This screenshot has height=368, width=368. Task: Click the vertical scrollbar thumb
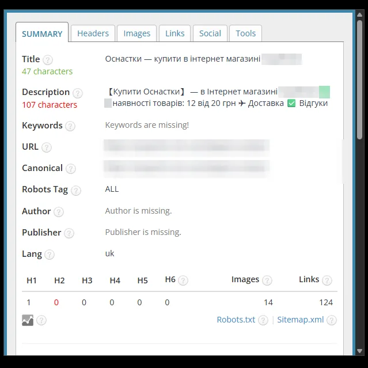[360, 80]
